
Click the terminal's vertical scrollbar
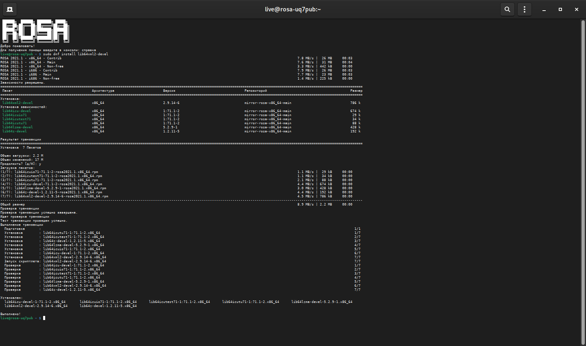click(583, 182)
